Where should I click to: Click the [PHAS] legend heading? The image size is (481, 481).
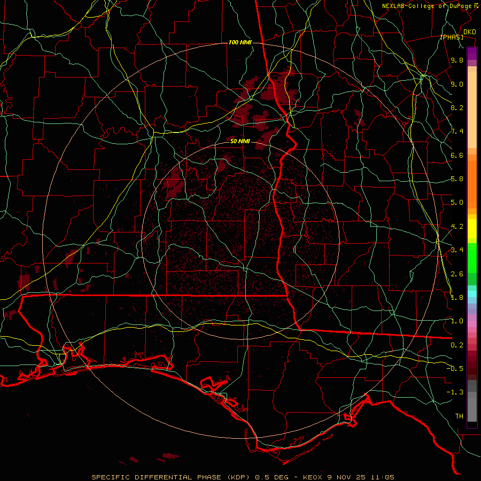(x=452, y=37)
